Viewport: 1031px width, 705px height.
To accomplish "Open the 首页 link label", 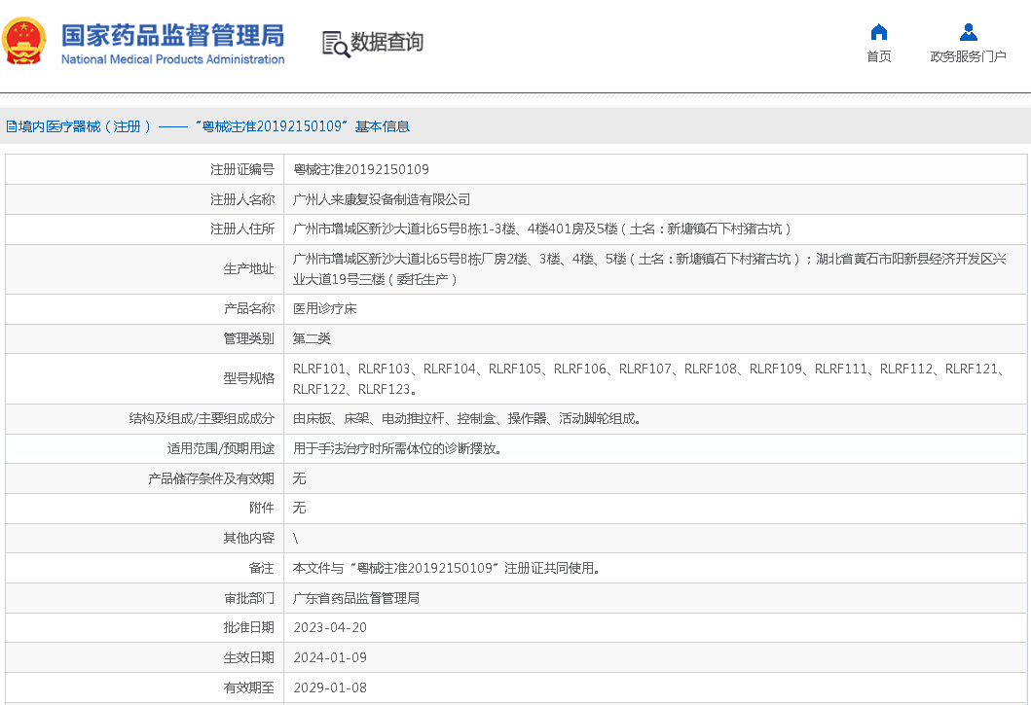I will pos(878,56).
